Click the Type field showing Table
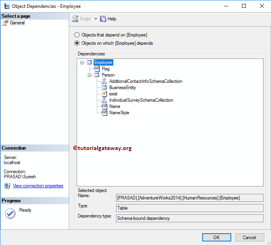This screenshot has height=245, width=271. [x=190, y=208]
